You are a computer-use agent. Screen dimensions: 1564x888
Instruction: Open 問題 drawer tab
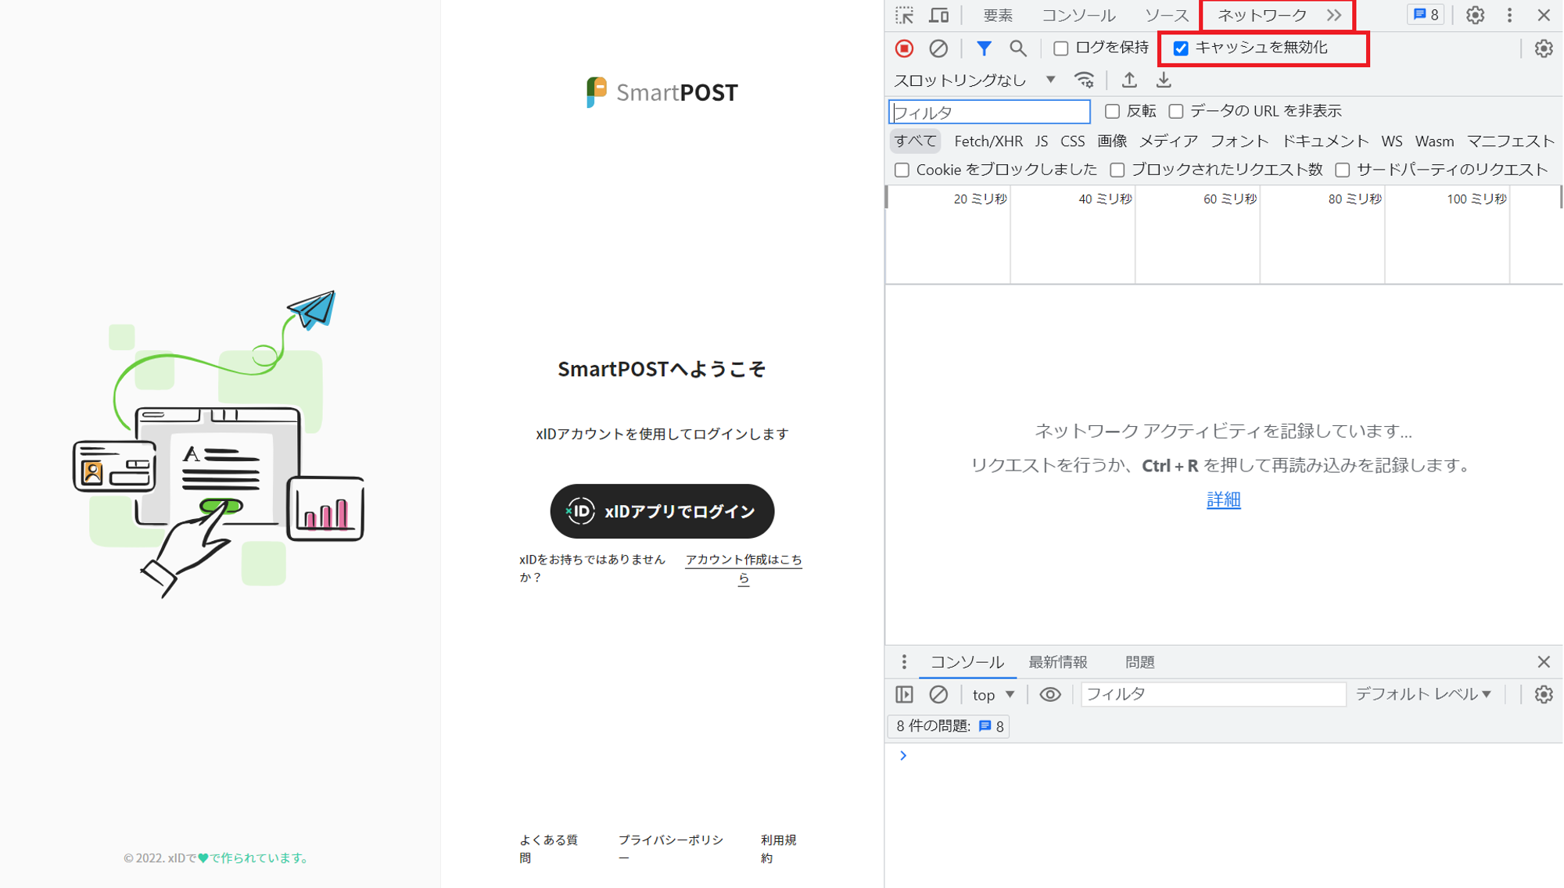(x=1139, y=662)
